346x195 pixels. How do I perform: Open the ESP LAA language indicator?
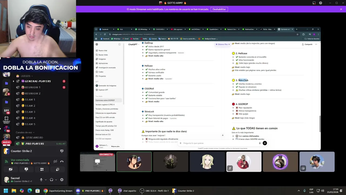[x=311, y=191]
